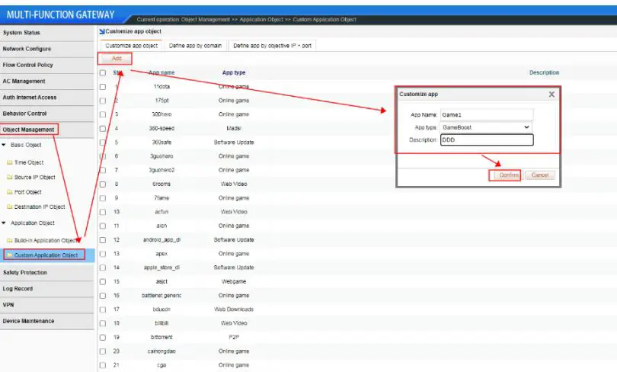Viewport: 617px width, 372px height.
Task: Click the 3guohero2 app name
Action: tap(161, 170)
